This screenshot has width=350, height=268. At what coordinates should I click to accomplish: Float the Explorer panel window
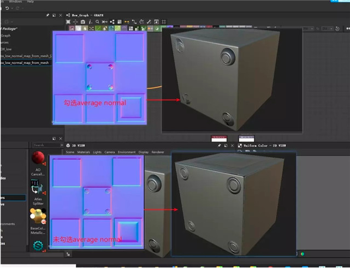pyautogui.click(x=54, y=15)
